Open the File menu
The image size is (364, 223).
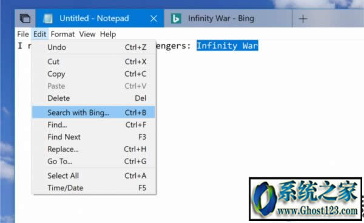[x=23, y=34]
